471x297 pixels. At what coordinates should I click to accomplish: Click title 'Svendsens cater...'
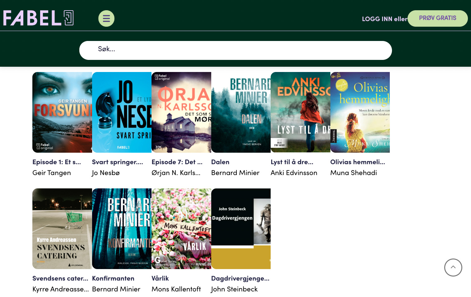click(60, 278)
